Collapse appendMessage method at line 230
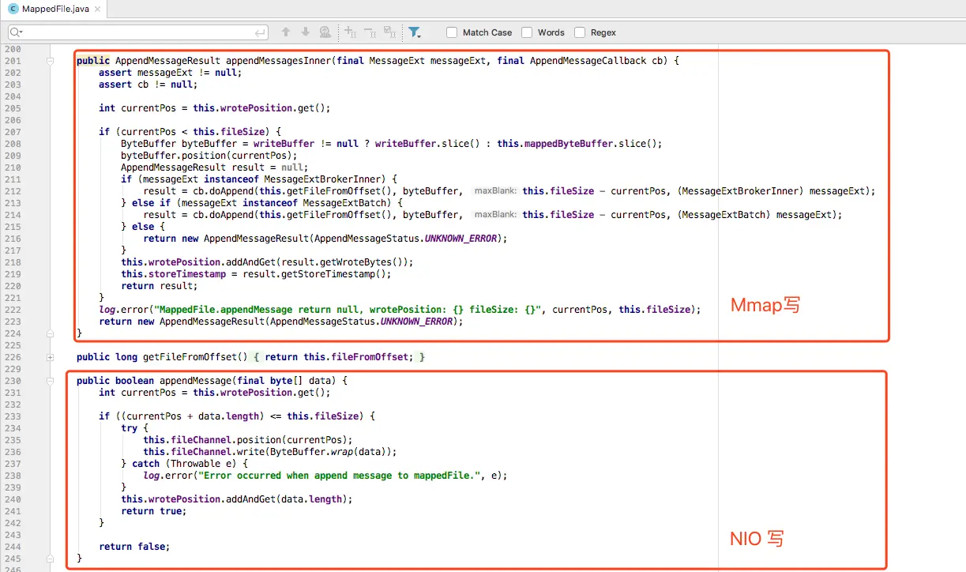This screenshot has width=966, height=572. tap(50, 381)
